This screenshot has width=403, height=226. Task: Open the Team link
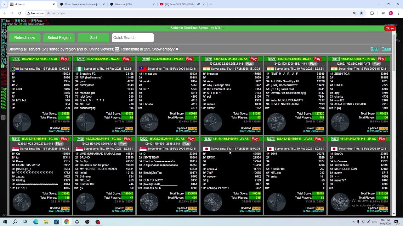pos(386,49)
